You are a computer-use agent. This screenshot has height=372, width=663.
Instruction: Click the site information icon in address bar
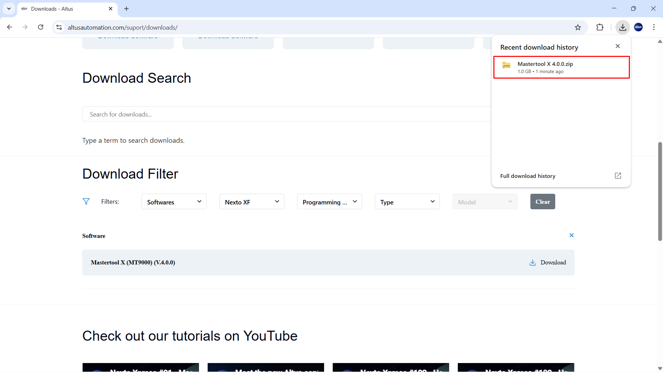click(59, 27)
